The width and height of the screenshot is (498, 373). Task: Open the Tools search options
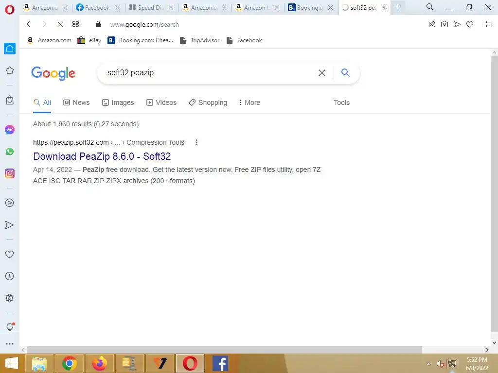(x=341, y=102)
